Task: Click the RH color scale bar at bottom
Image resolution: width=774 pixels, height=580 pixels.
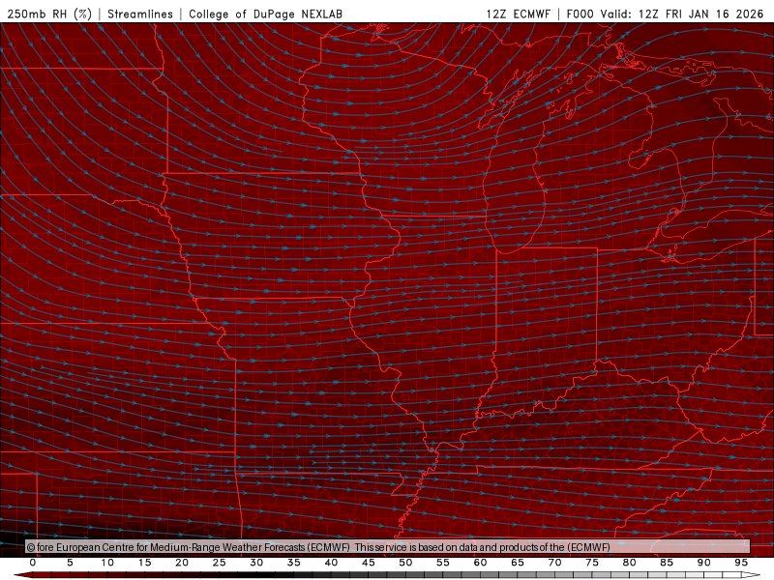Action: tap(388, 575)
